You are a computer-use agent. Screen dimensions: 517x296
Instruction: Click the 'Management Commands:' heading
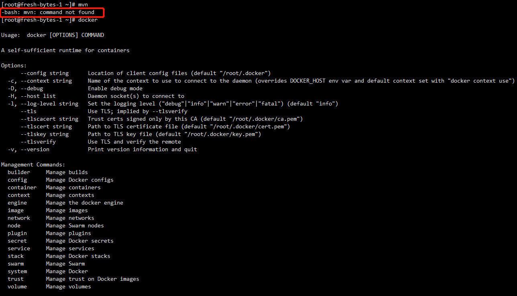click(x=33, y=165)
